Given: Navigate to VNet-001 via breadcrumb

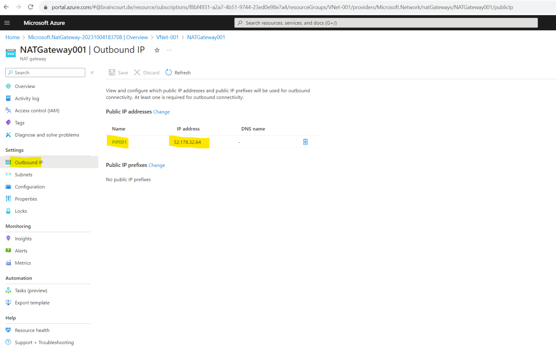Looking at the screenshot, I should [x=167, y=37].
